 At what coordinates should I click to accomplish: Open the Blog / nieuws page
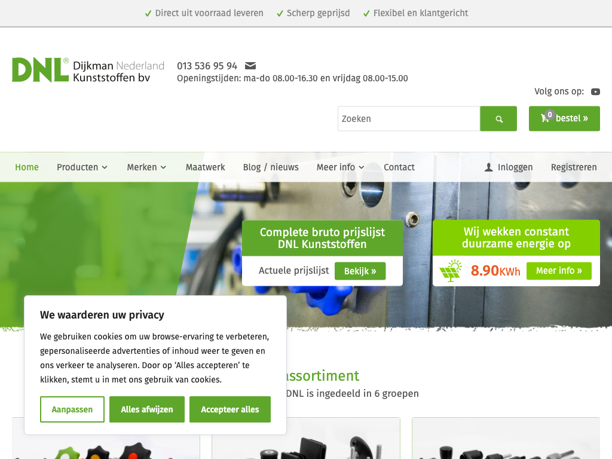pos(271,167)
